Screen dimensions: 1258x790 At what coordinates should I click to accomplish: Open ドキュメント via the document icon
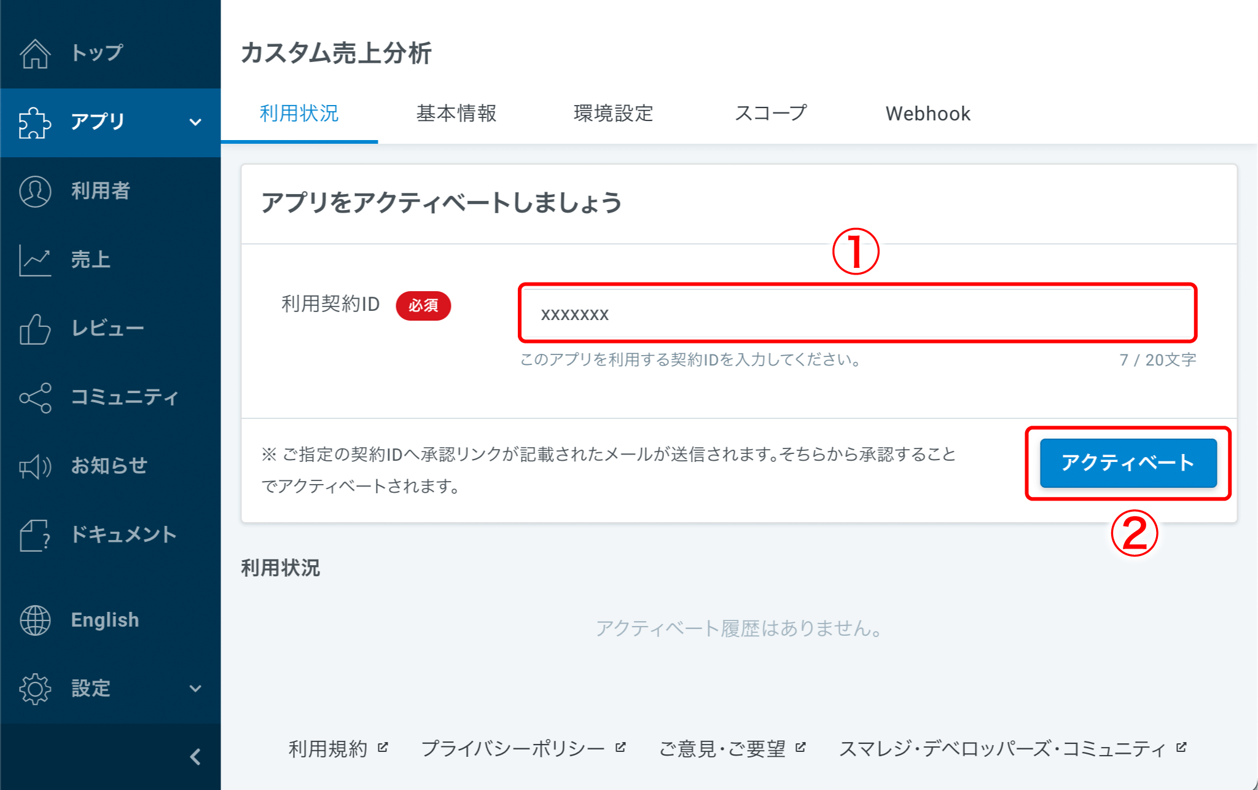[x=35, y=535]
